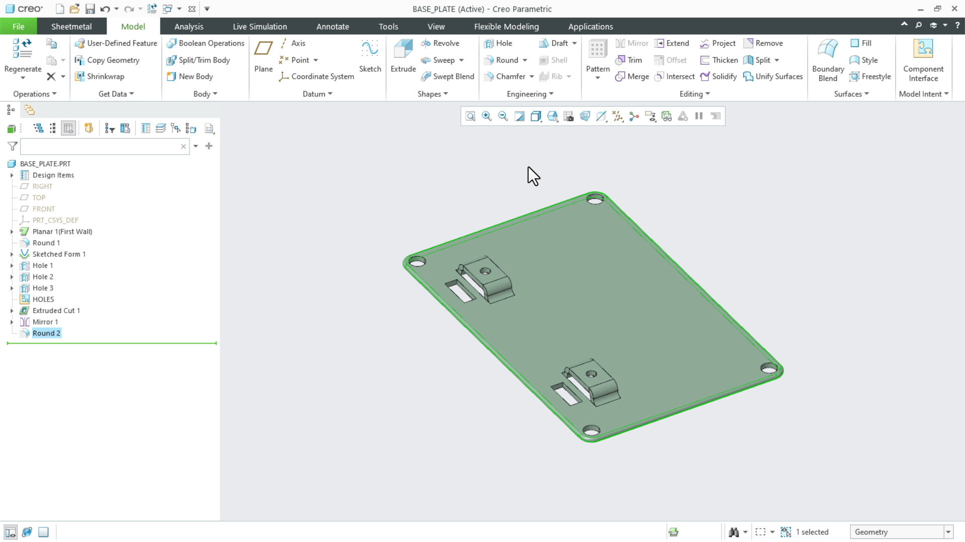This screenshot has height=542, width=965.
Task: Click Zoom Out in graphics toolbar
Action: pyautogui.click(x=503, y=116)
